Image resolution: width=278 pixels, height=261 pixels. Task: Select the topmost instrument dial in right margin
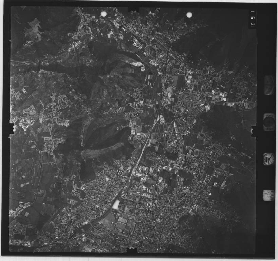[269, 85]
